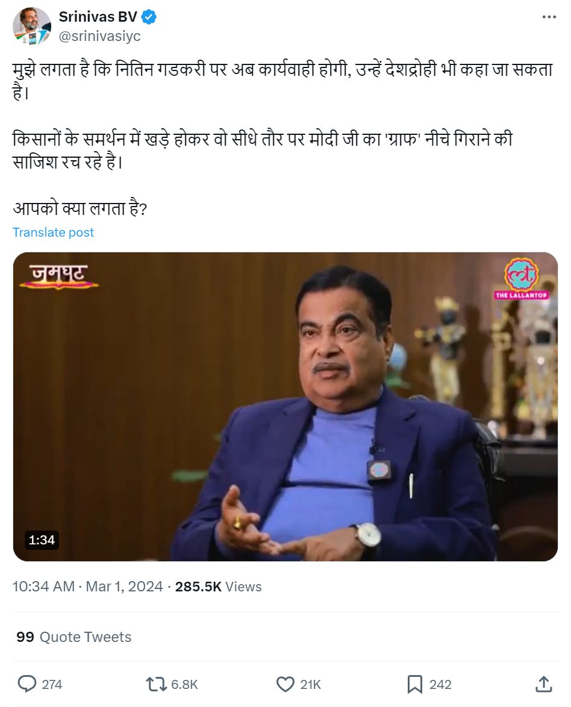Open Srinivas BV profile picture
571x707 pixels.
tap(31, 26)
